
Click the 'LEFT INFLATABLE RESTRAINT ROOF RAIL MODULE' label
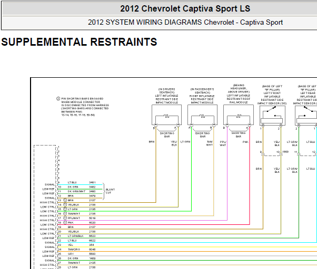pos(239,99)
